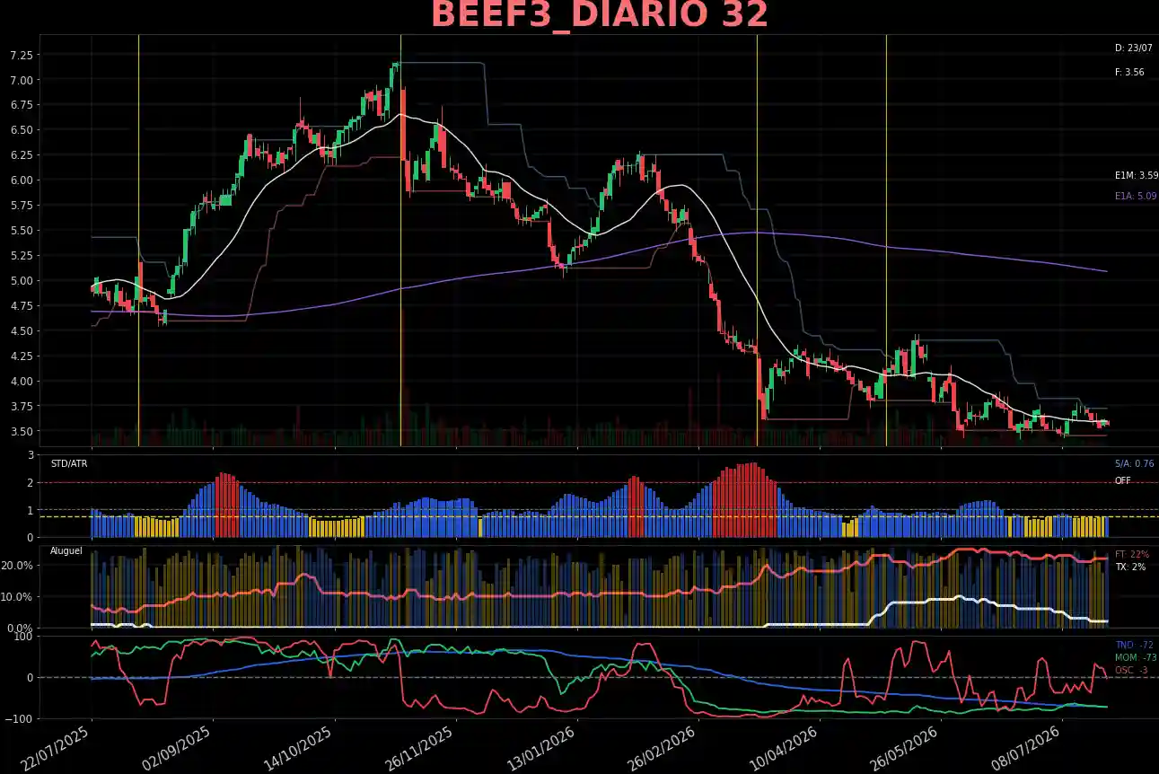
Task: Click the 5.50 price axis tick
Action: click(x=22, y=231)
